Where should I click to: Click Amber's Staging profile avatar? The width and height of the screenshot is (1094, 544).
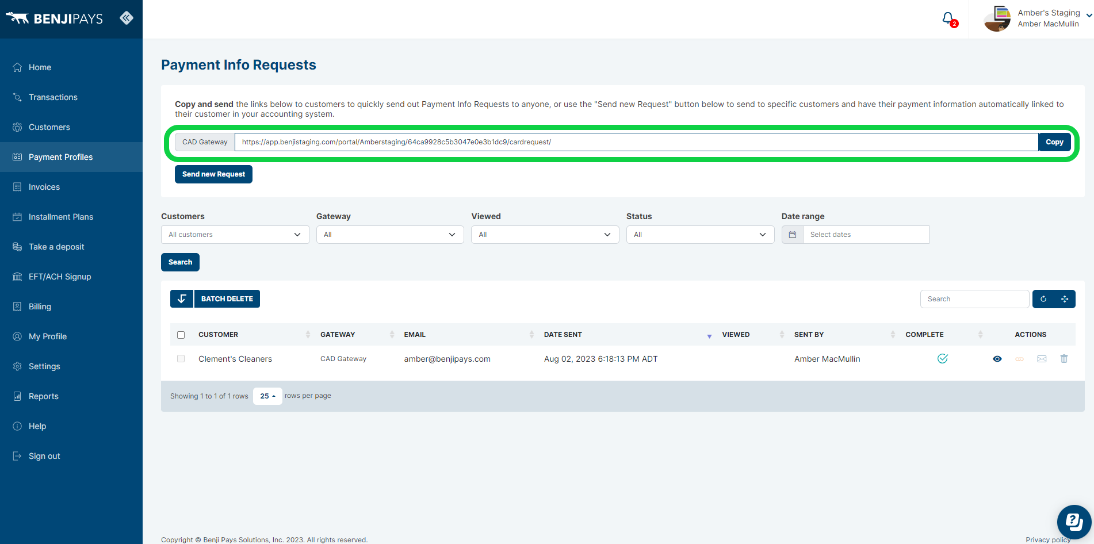click(x=997, y=19)
